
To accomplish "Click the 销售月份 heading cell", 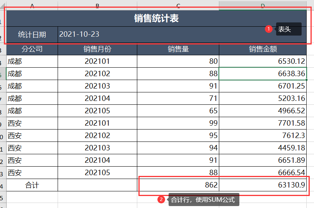I will pos(97,49).
